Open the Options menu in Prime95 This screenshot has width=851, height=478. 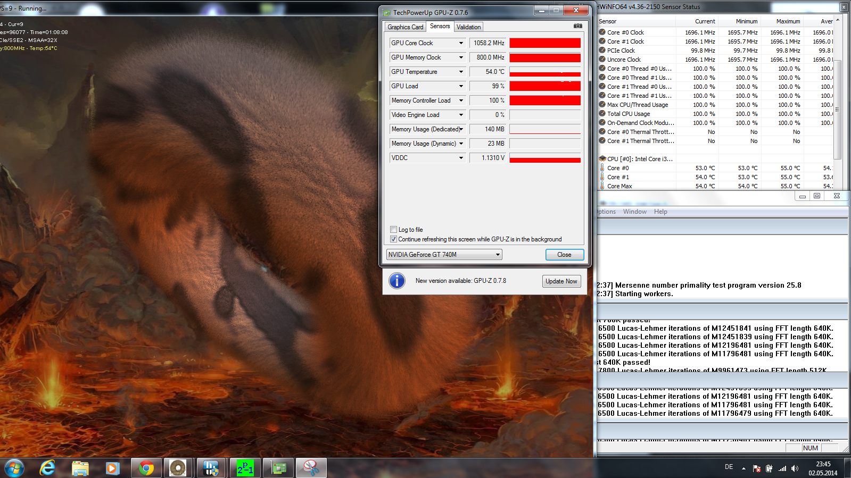[x=606, y=212]
